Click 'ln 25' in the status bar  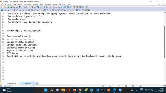point(102,86)
